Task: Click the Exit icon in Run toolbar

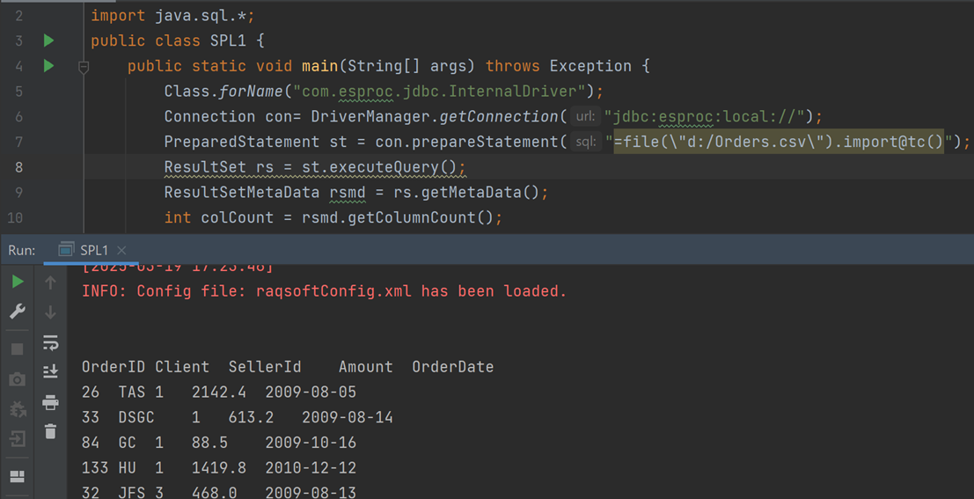Action: 18,439
